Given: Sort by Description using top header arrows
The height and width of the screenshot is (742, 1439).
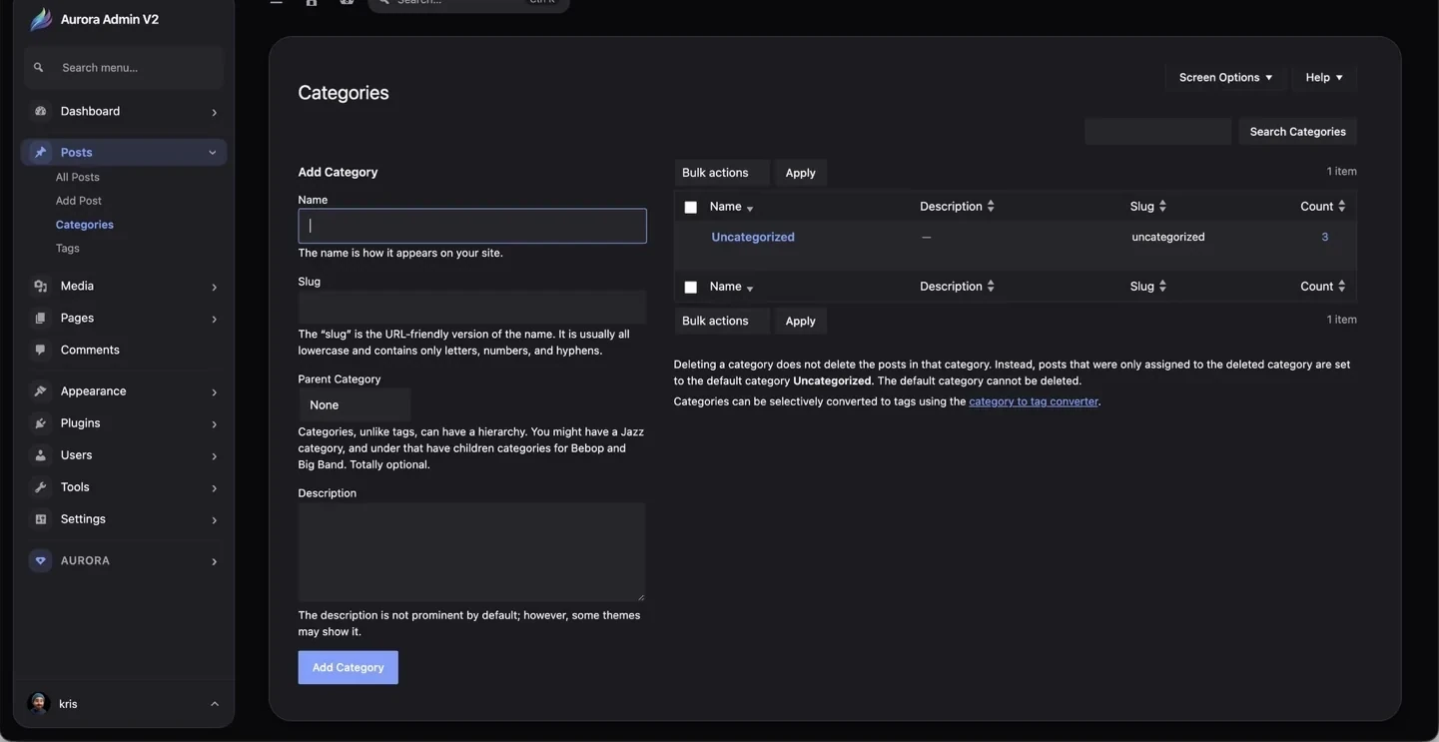Looking at the screenshot, I should click(x=991, y=206).
